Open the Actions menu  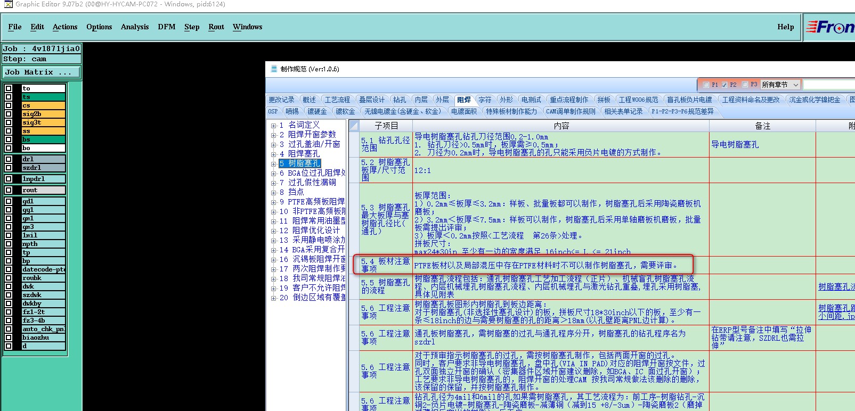(65, 27)
